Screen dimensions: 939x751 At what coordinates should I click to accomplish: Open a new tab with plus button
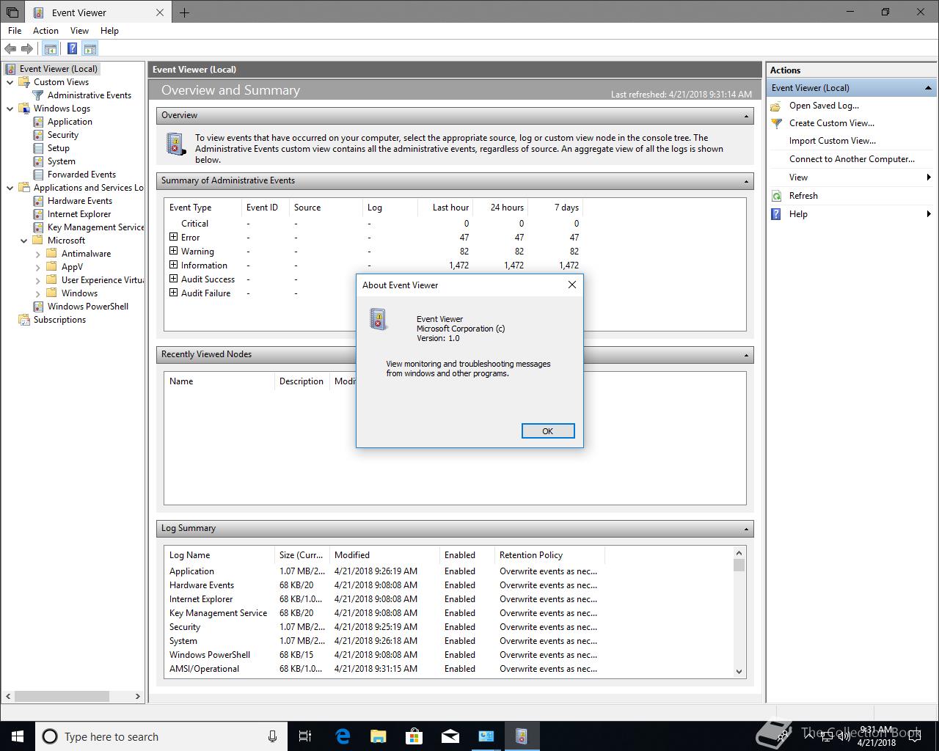(184, 12)
